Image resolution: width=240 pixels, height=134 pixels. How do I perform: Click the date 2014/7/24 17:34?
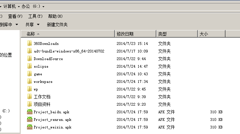[132, 82]
